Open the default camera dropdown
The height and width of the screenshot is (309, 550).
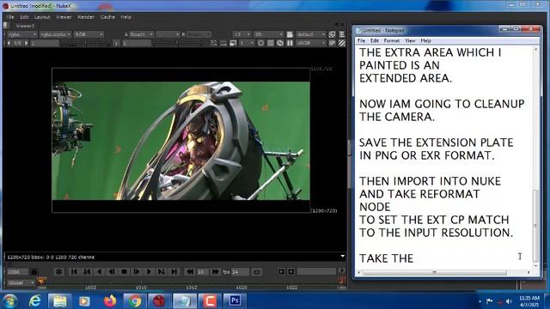coord(310,34)
